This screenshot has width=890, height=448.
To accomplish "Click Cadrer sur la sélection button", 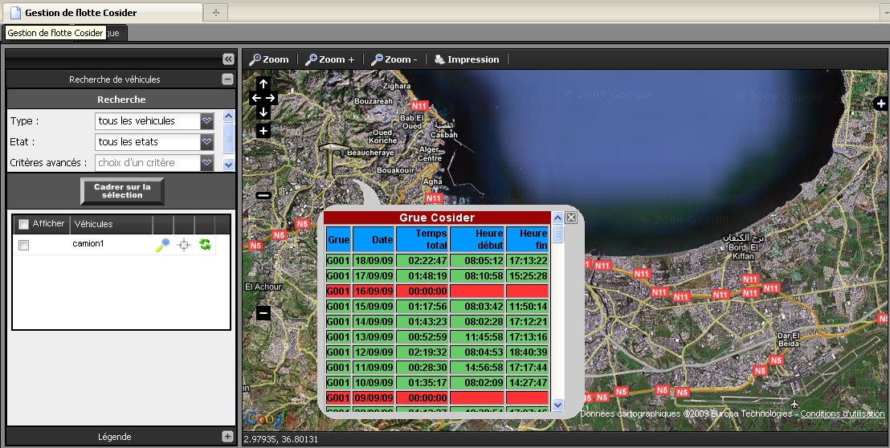I will pyautogui.click(x=122, y=191).
